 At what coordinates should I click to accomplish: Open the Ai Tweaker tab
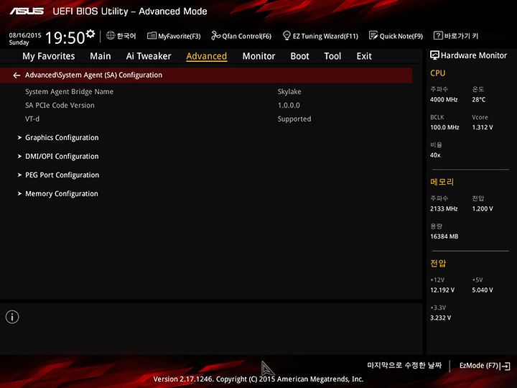point(149,56)
